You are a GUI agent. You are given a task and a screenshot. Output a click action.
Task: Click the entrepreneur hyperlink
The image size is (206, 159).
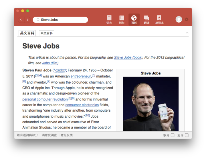point(81,76)
